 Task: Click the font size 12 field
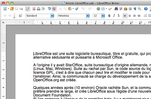click(97, 16)
